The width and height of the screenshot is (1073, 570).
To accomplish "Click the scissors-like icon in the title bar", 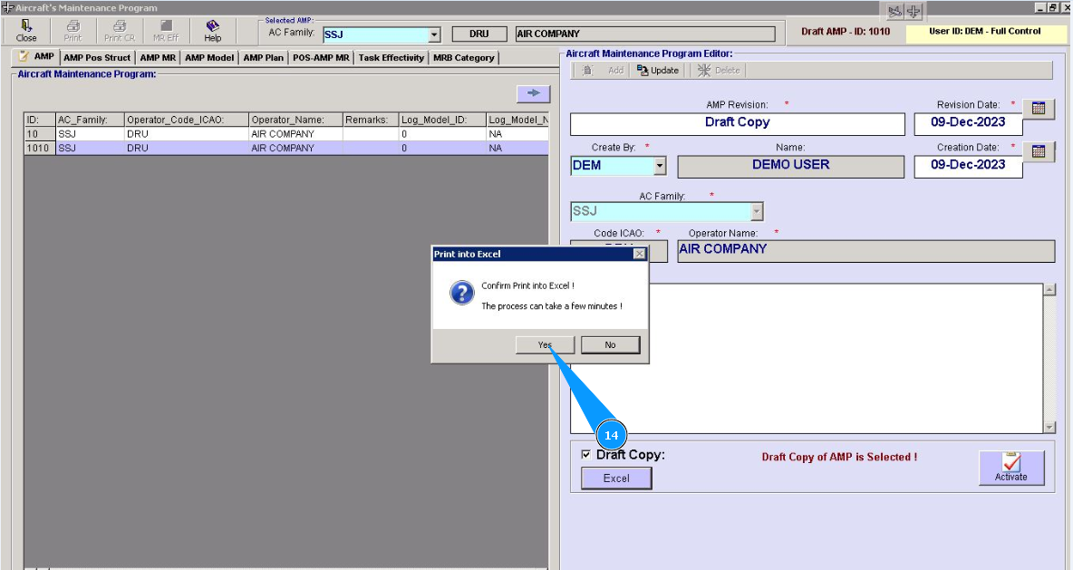I will point(894,11).
